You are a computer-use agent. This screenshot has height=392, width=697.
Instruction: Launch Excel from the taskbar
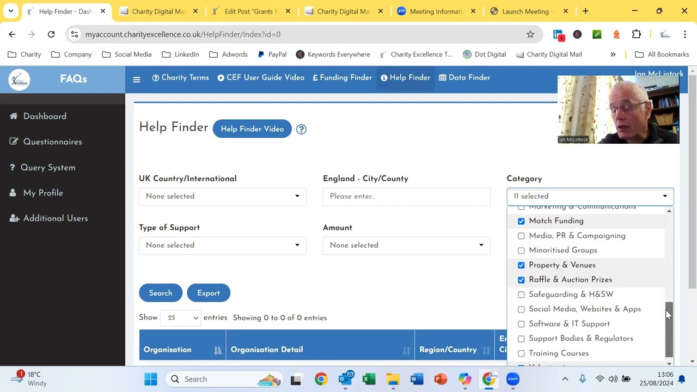click(369, 379)
